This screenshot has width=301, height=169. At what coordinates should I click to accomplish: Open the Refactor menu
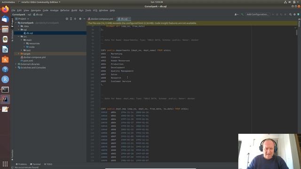click(65, 10)
